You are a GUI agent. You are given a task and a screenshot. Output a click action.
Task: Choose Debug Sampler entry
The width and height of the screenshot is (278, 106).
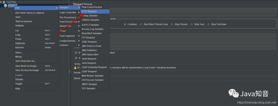pos(95,16)
